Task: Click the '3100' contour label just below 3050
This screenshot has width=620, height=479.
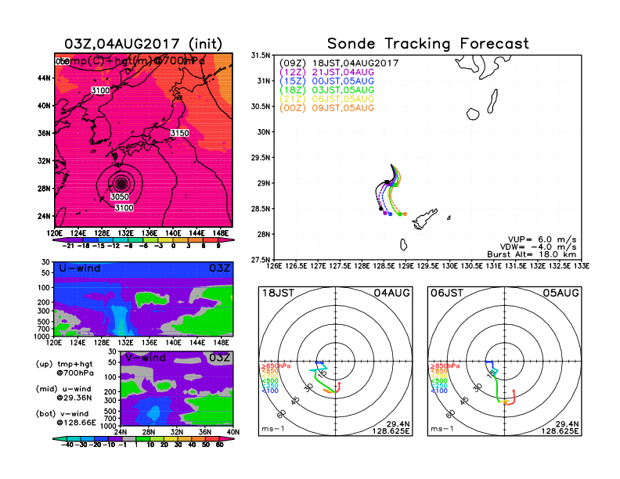Action: pyautogui.click(x=124, y=208)
